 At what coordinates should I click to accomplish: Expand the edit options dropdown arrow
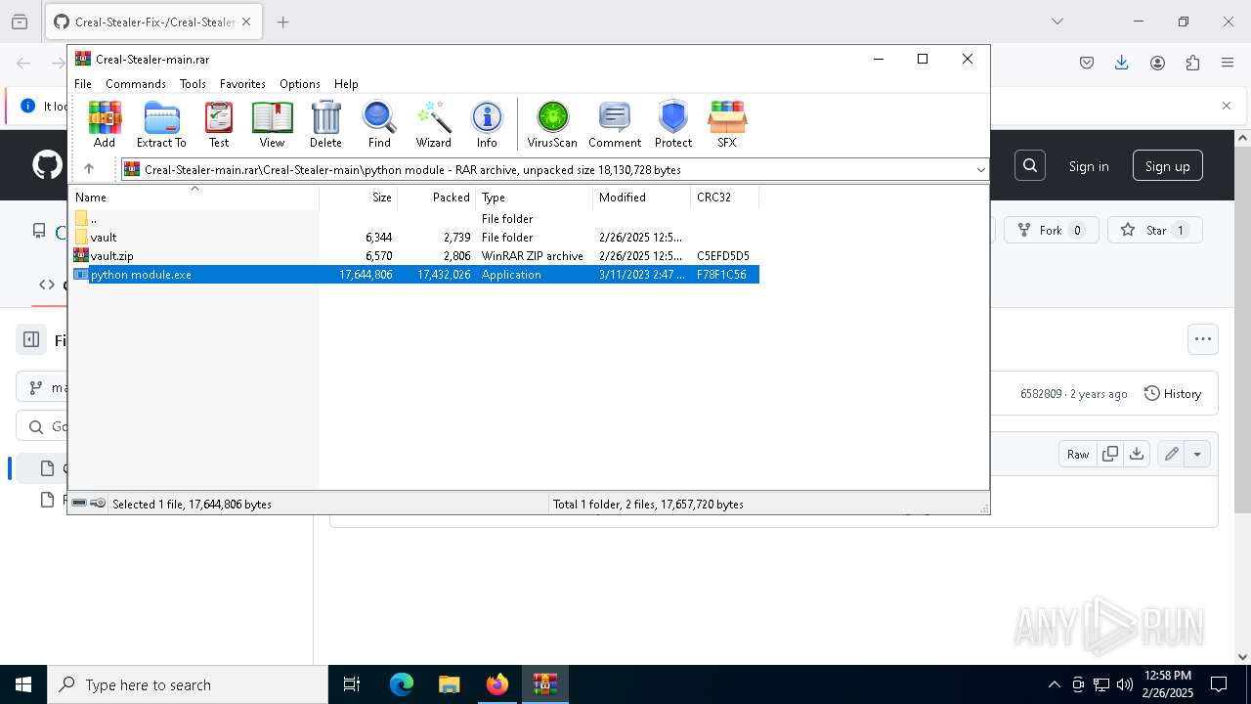tap(1197, 454)
